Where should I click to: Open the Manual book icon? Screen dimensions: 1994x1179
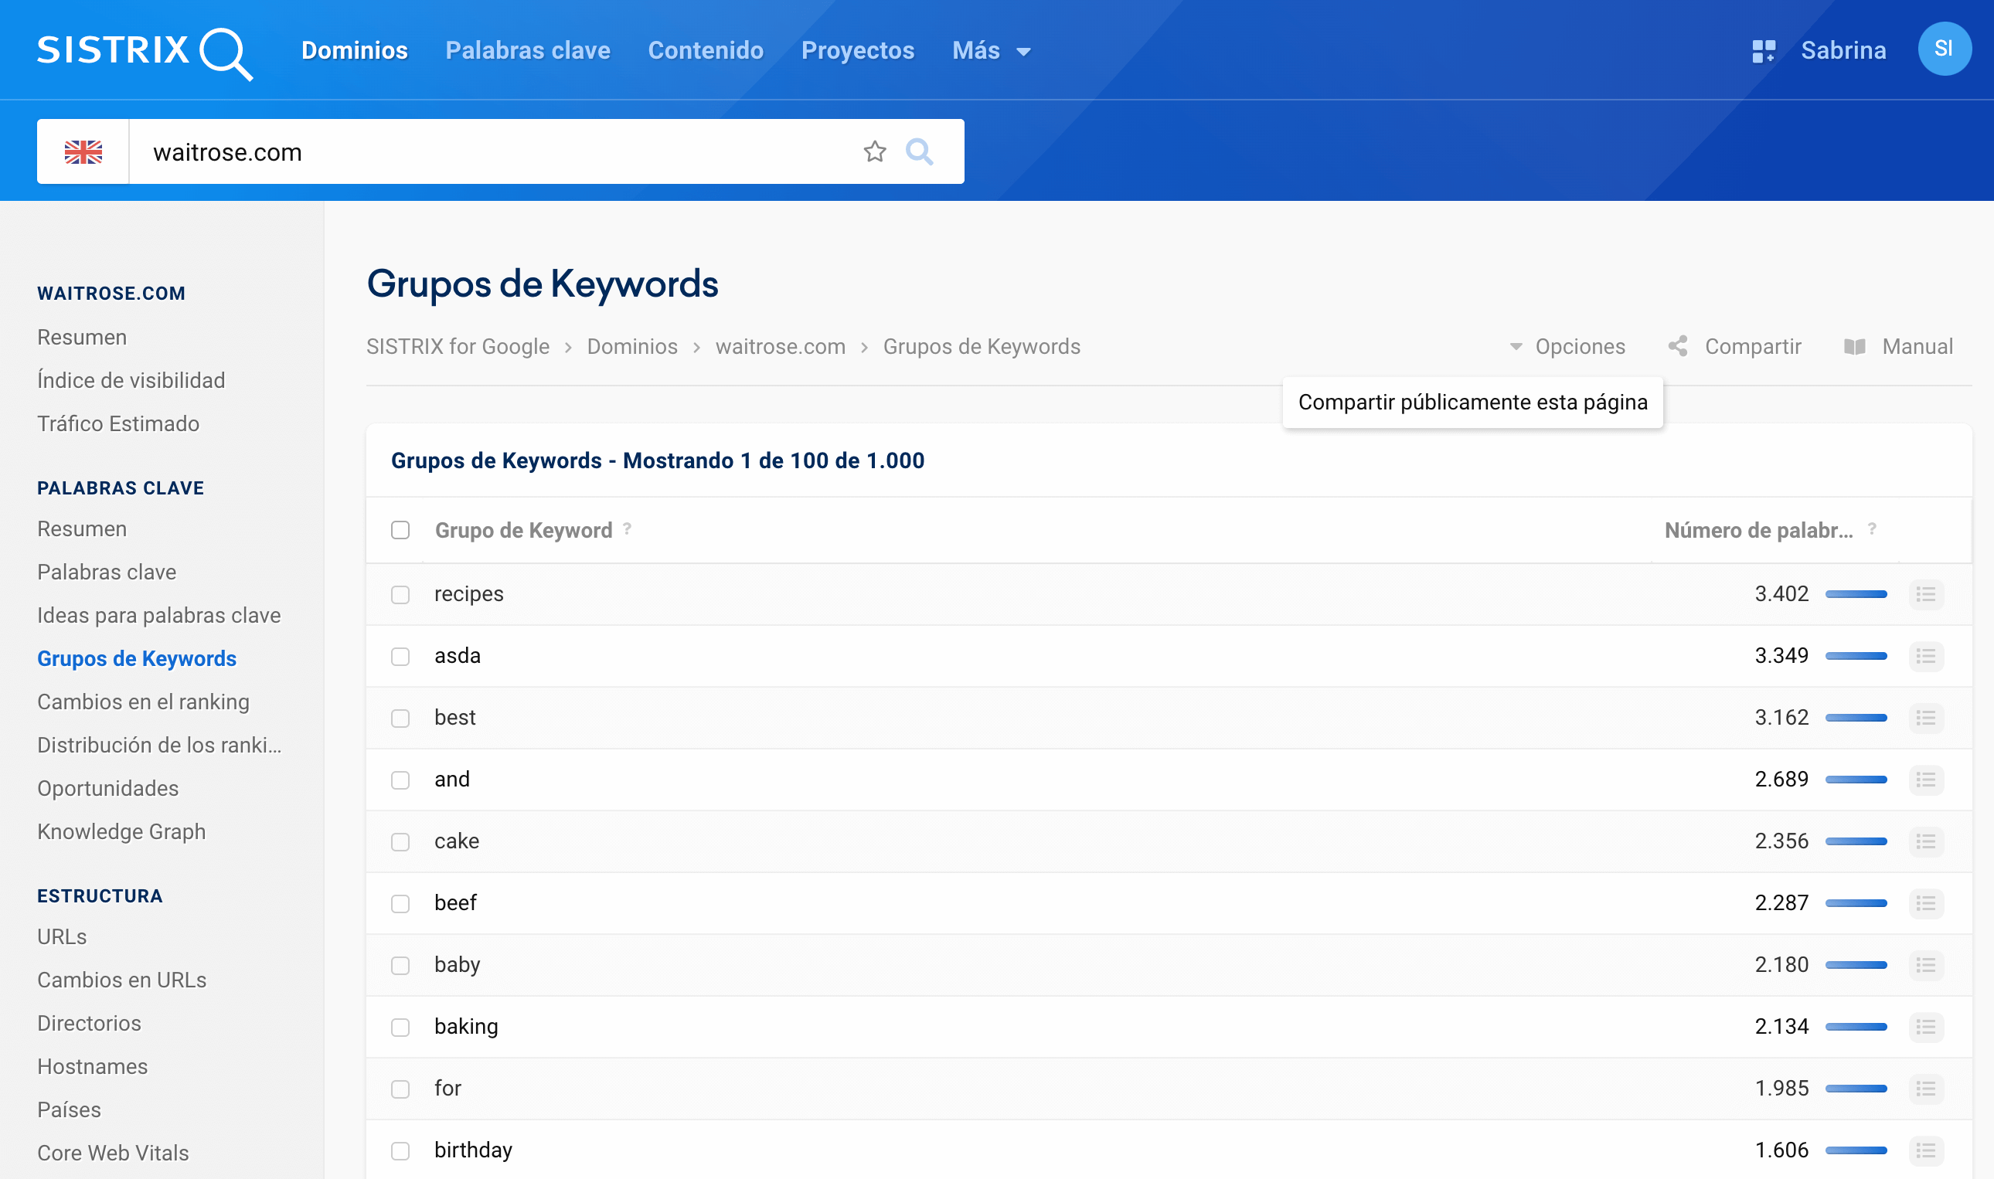point(1854,346)
